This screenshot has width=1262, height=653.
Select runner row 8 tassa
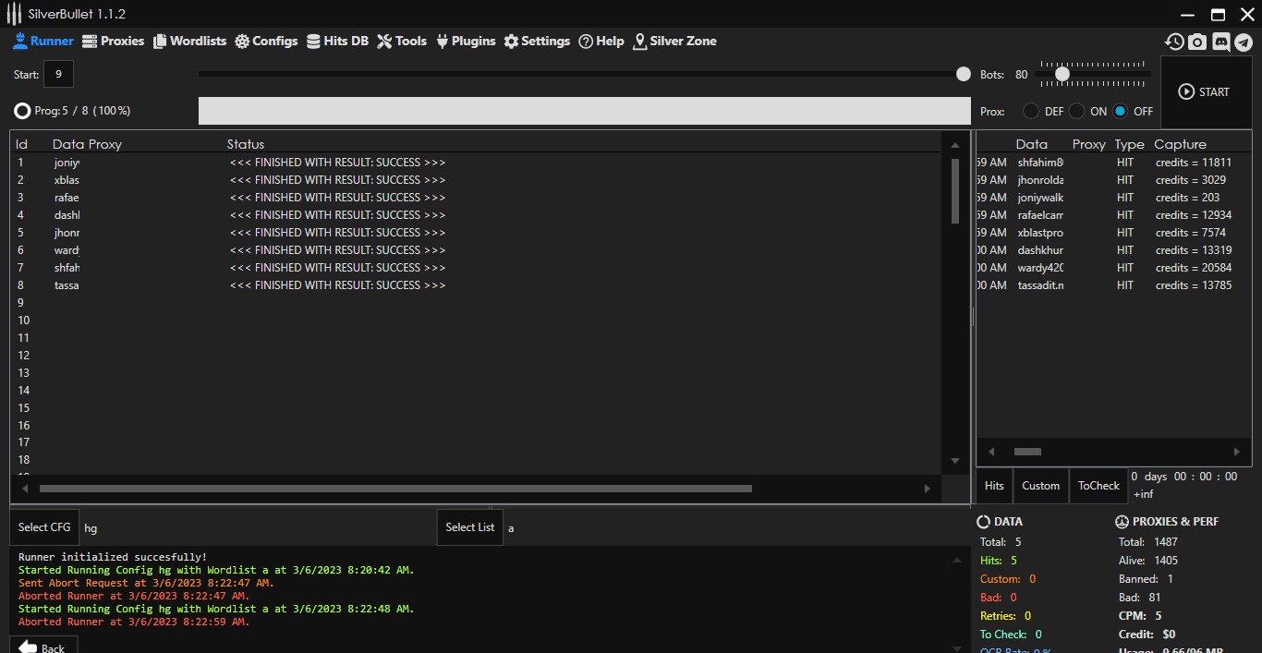476,285
